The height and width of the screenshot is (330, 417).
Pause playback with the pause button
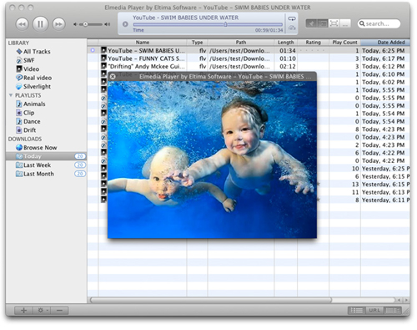(x=40, y=24)
